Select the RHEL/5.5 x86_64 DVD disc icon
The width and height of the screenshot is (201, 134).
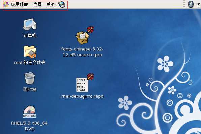30,111
